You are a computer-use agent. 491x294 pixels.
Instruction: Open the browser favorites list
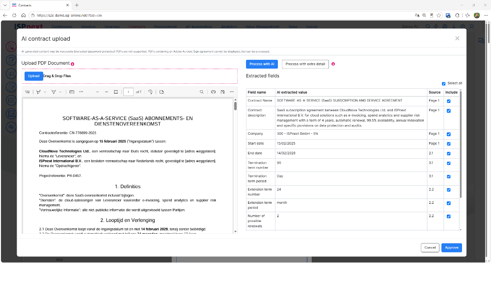pos(467,15)
